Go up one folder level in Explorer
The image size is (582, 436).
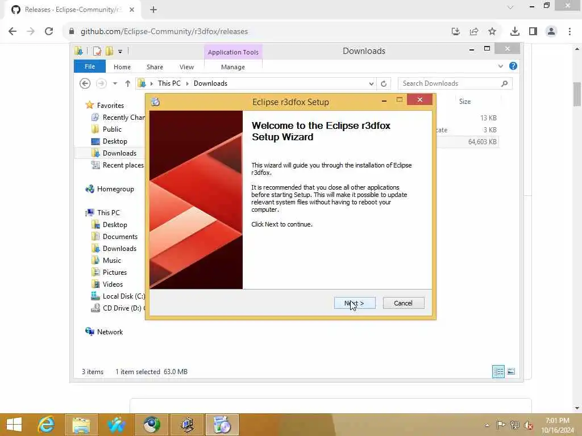point(128,83)
